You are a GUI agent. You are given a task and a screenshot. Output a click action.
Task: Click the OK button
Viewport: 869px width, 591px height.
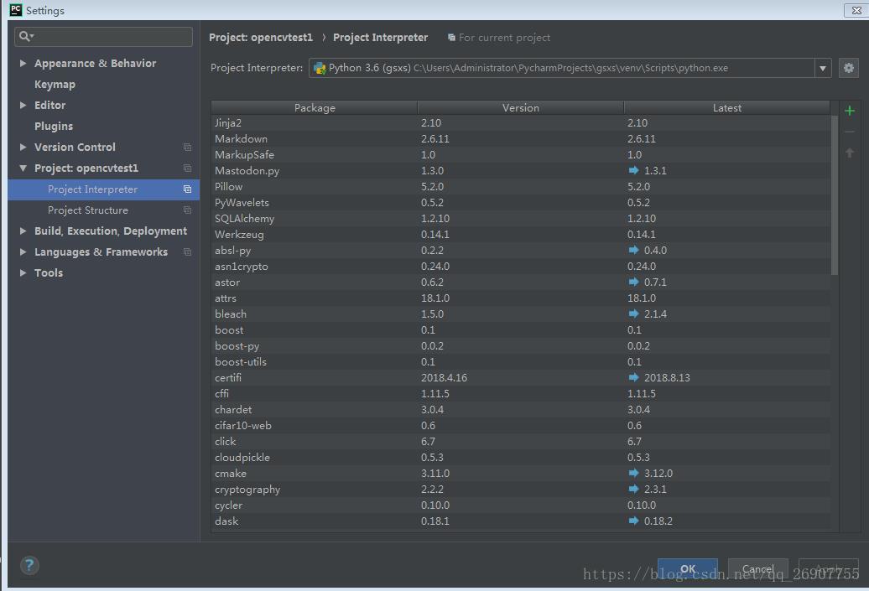pyautogui.click(x=688, y=568)
